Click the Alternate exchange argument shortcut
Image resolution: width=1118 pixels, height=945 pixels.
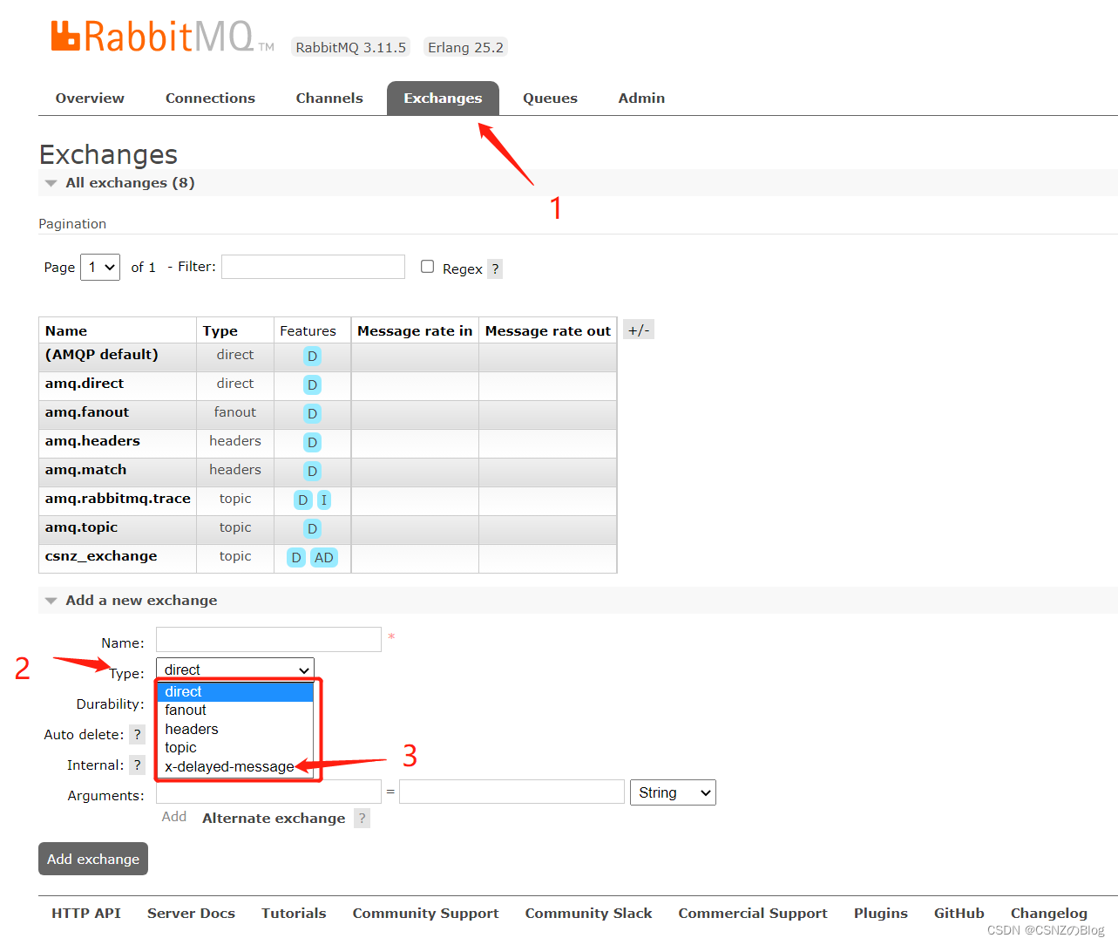click(x=274, y=818)
